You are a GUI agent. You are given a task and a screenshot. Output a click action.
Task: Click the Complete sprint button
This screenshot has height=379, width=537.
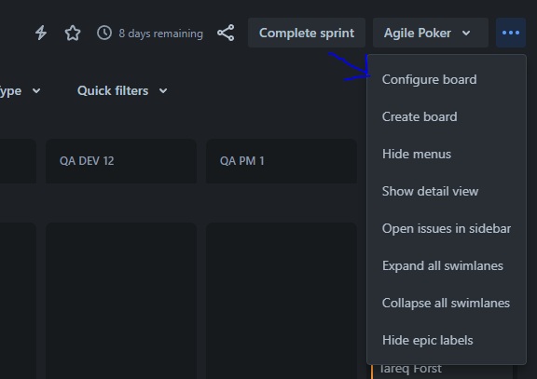307,33
